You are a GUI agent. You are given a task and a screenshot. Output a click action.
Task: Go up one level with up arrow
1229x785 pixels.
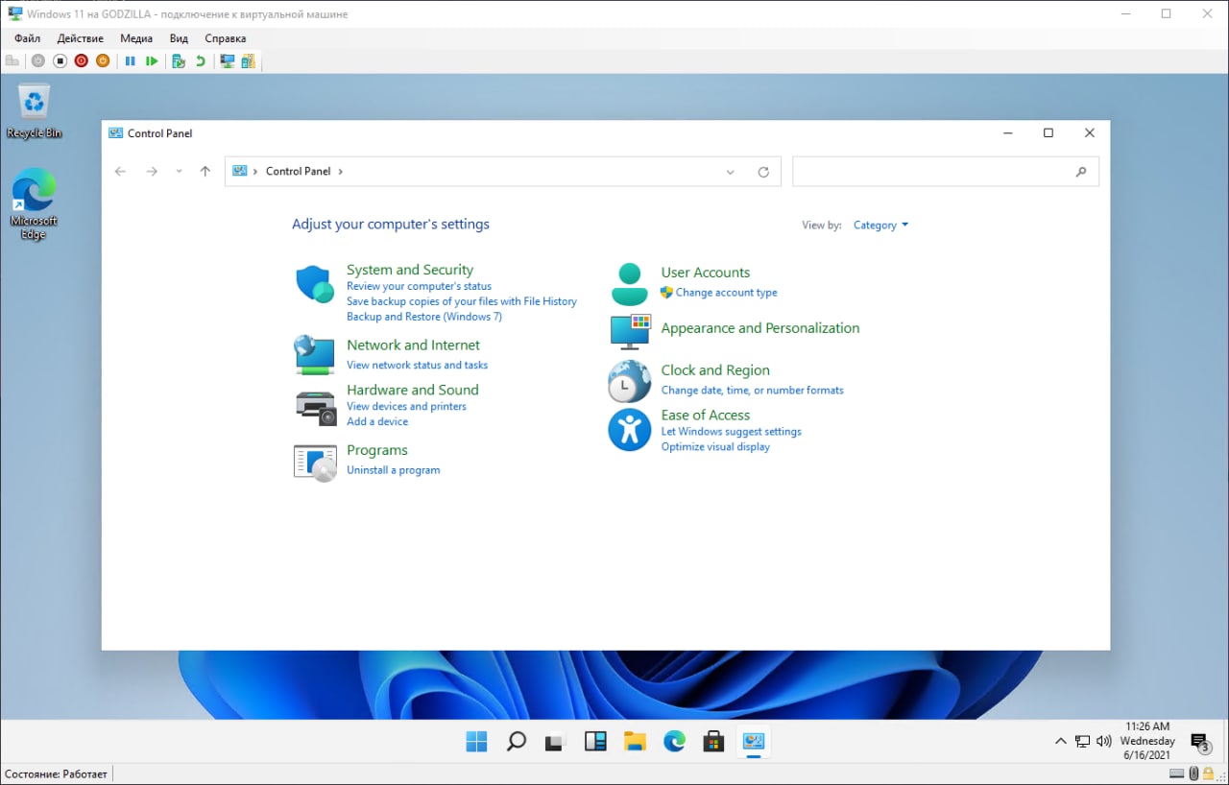point(205,171)
